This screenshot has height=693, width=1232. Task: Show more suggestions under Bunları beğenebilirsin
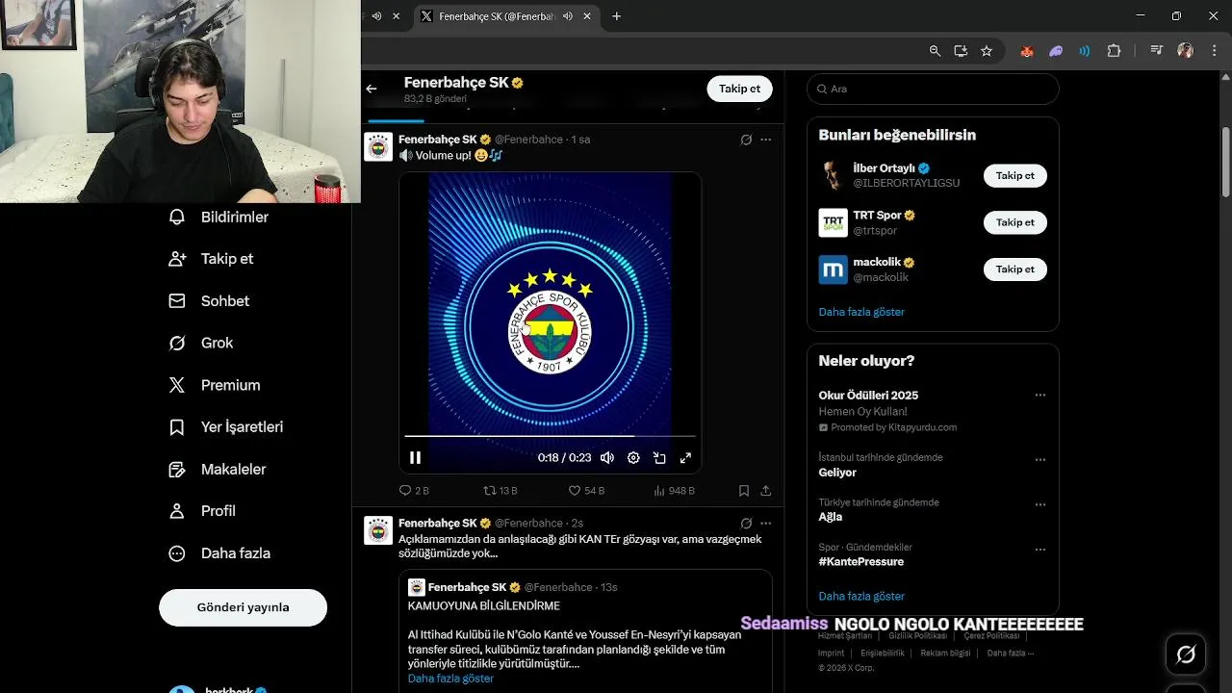[861, 312]
